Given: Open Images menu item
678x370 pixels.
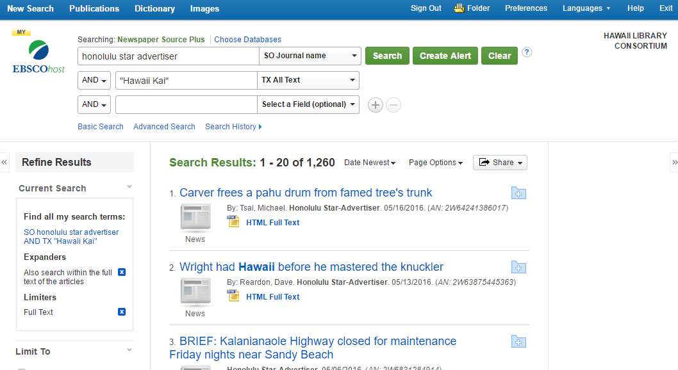Looking at the screenshot, I should tap(204, 8).
